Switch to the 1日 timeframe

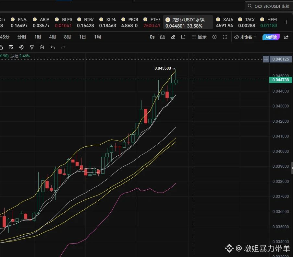coord(82,37)
